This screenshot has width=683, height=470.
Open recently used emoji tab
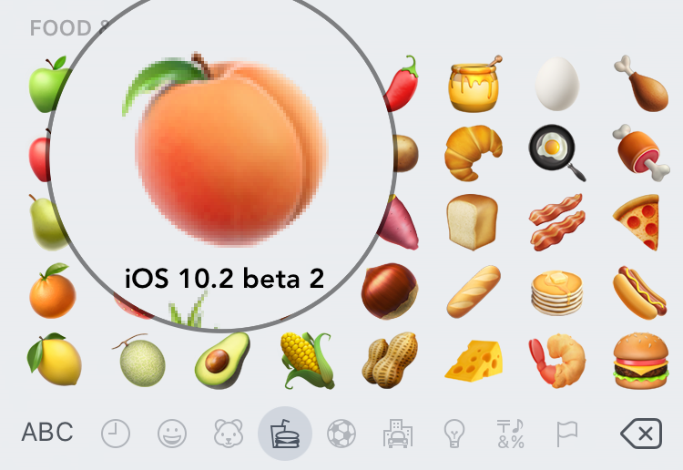pyautogui.click(x=116, y=434)
